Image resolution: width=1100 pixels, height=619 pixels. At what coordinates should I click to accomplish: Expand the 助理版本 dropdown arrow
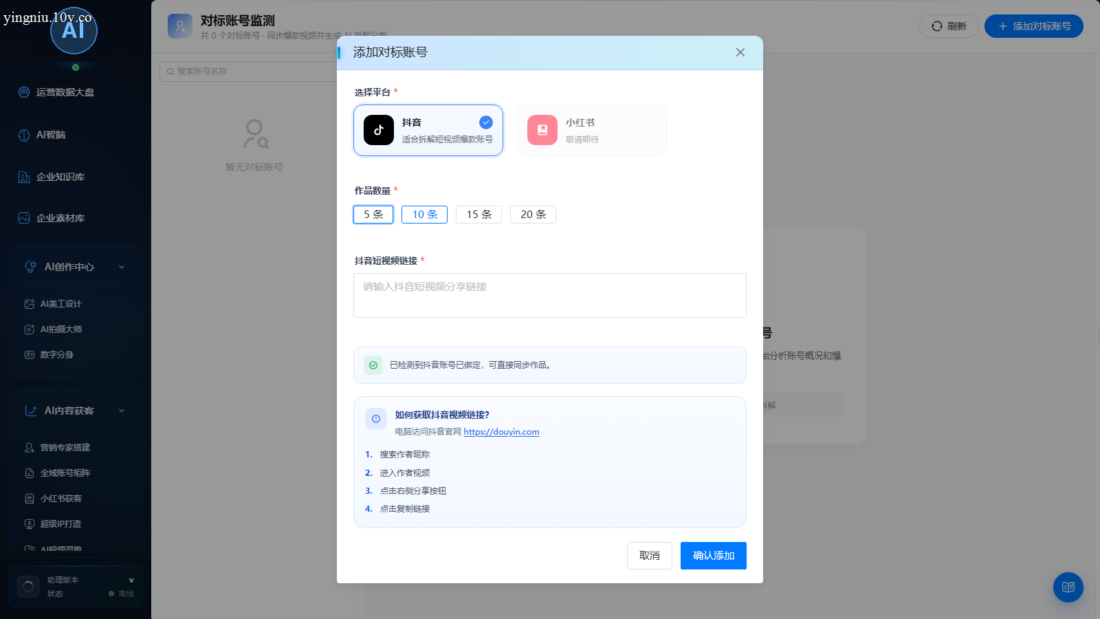pos(131,580)
